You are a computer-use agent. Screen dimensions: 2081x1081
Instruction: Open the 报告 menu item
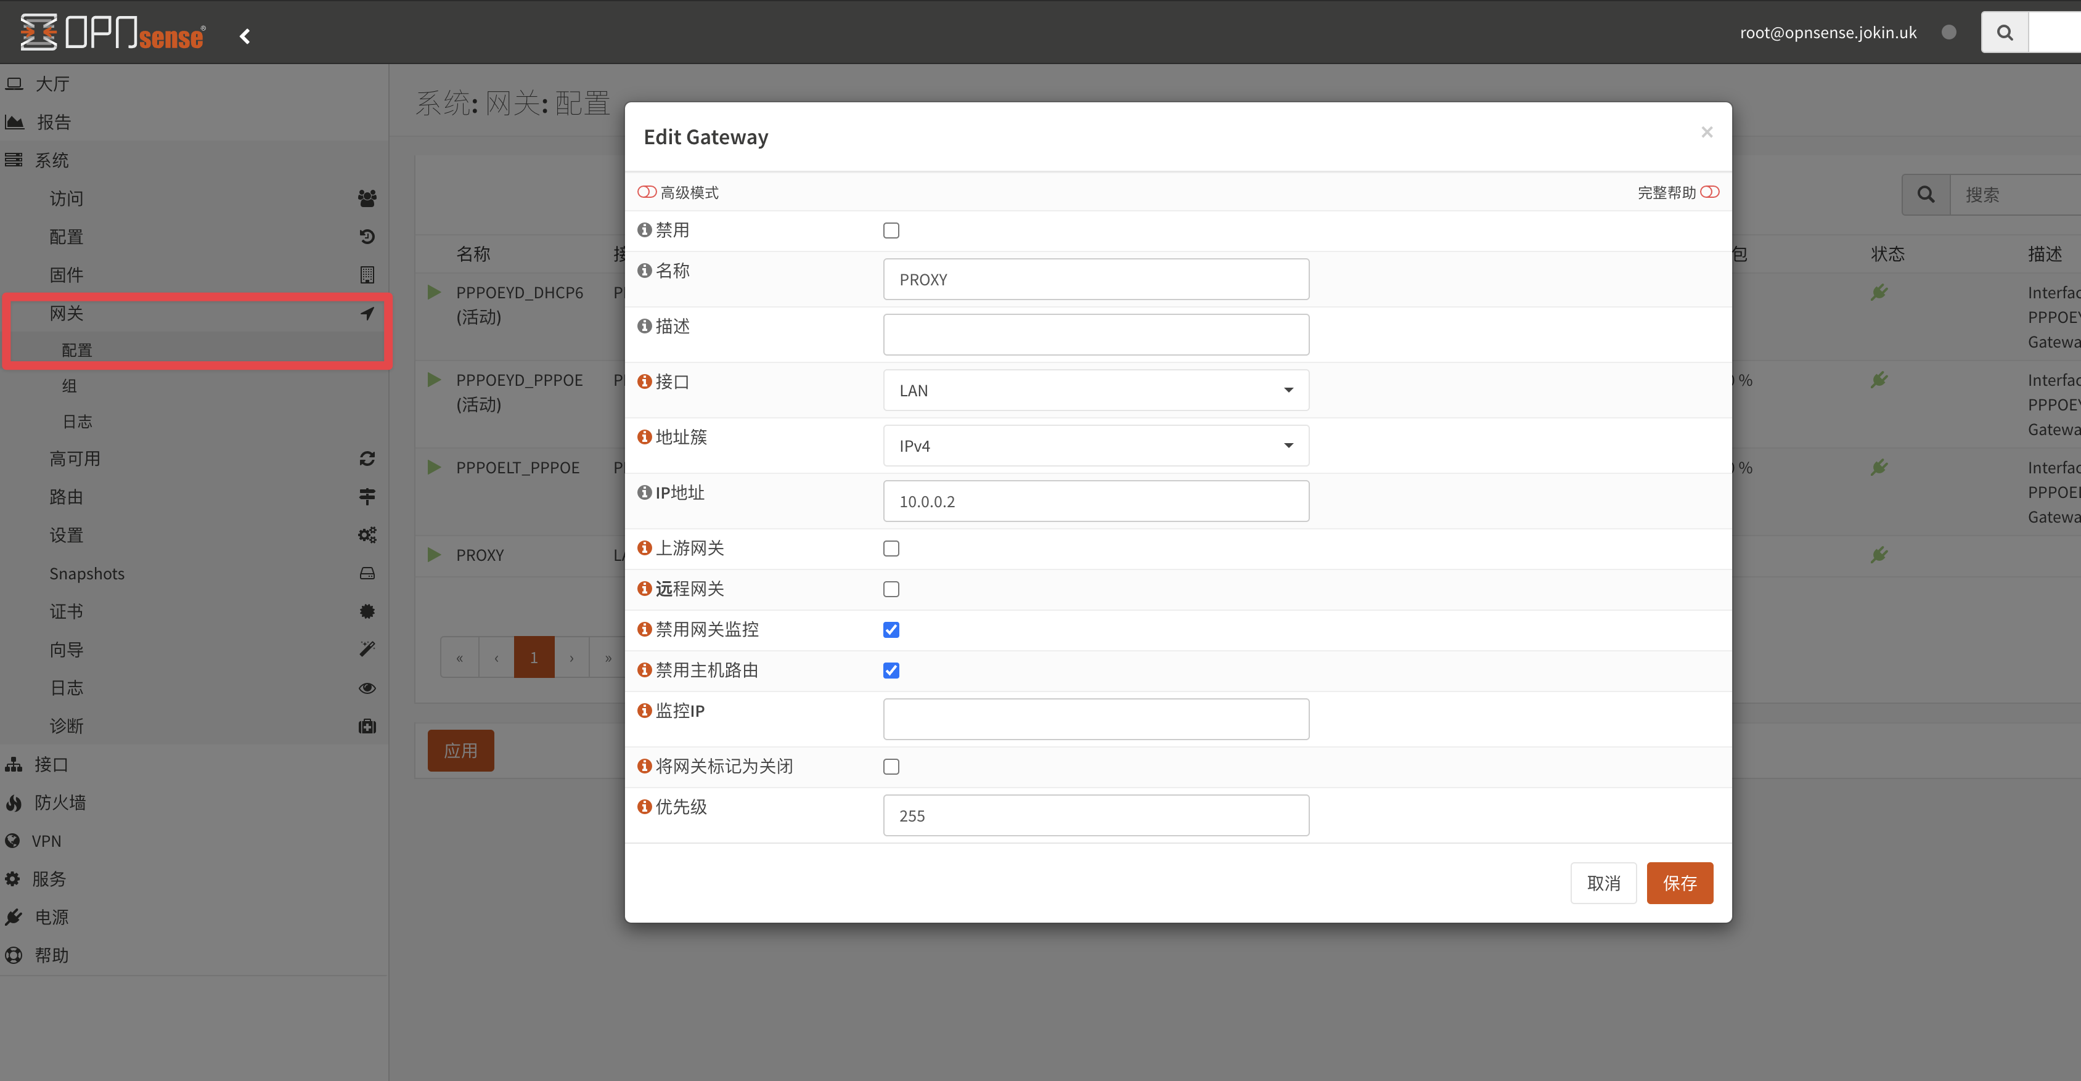(194, 122)
